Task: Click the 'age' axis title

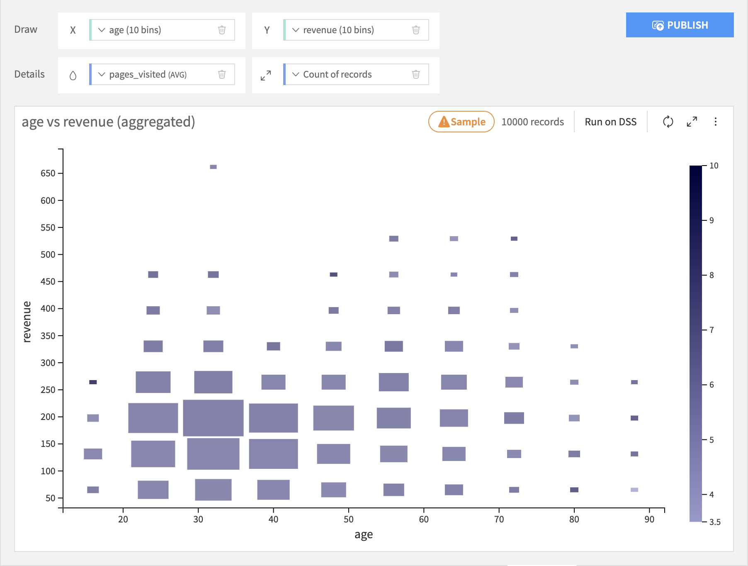Action: pyautogui.click(x=364, y=534)
